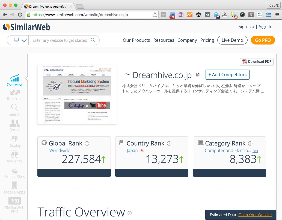Click the OneNote extension icon
Screen dimensions: 282x220
tap(181, 15)
